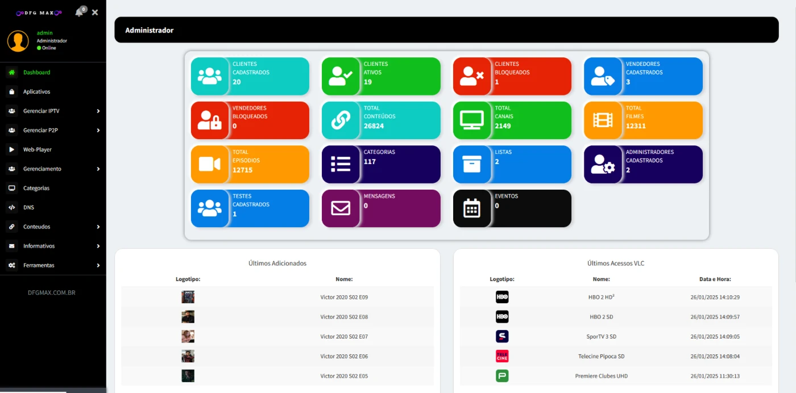This screenshot has width=796, height=393.
Task: Click the DFGMAX.COM.BR link
Action: pos(52,292)
